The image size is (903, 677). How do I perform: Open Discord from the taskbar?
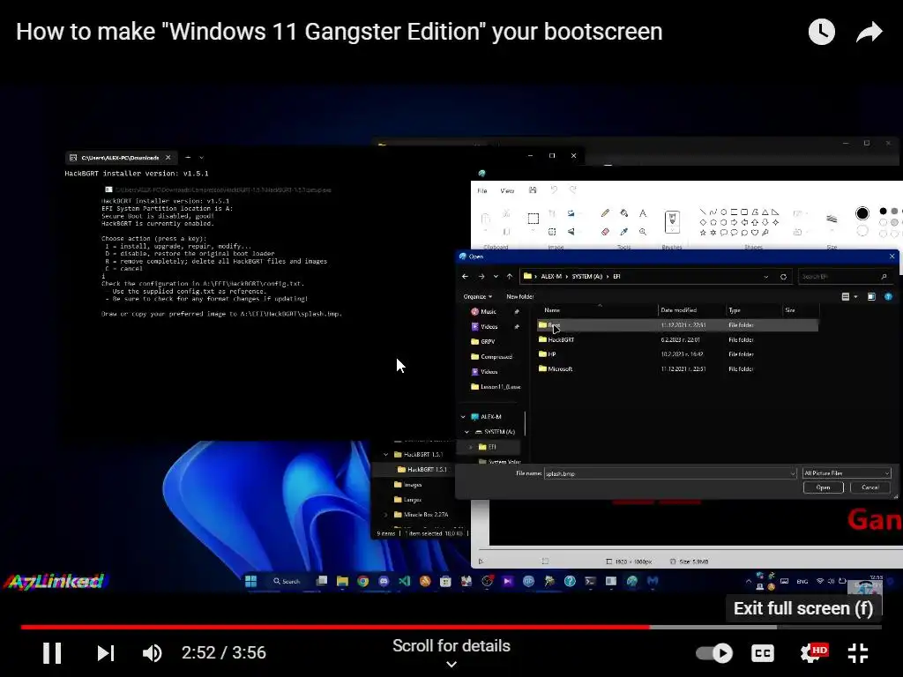(384, 582)
